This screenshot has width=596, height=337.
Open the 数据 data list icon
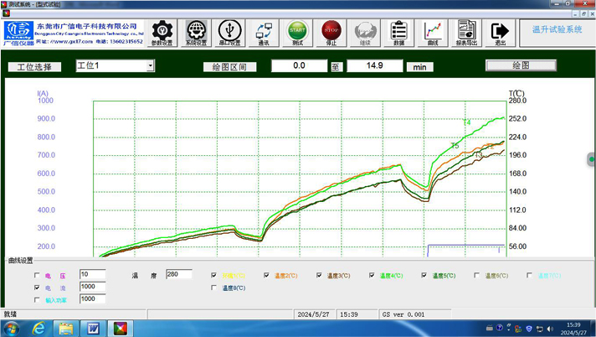398,34
